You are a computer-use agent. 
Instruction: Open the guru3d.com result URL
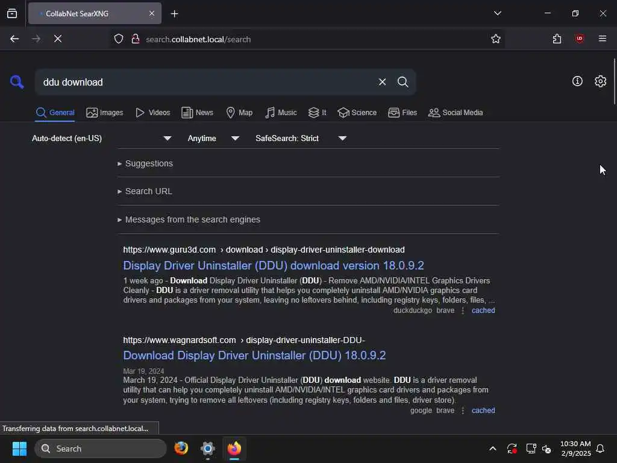pos(264,250)
